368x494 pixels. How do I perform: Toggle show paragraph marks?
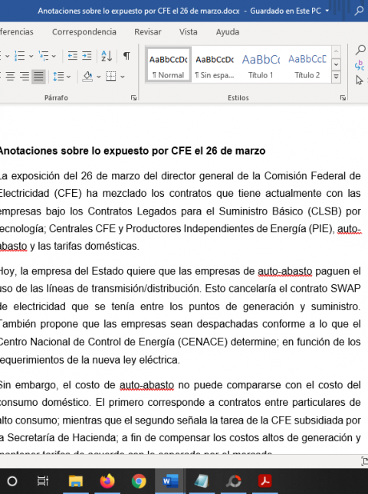[127, 56]
